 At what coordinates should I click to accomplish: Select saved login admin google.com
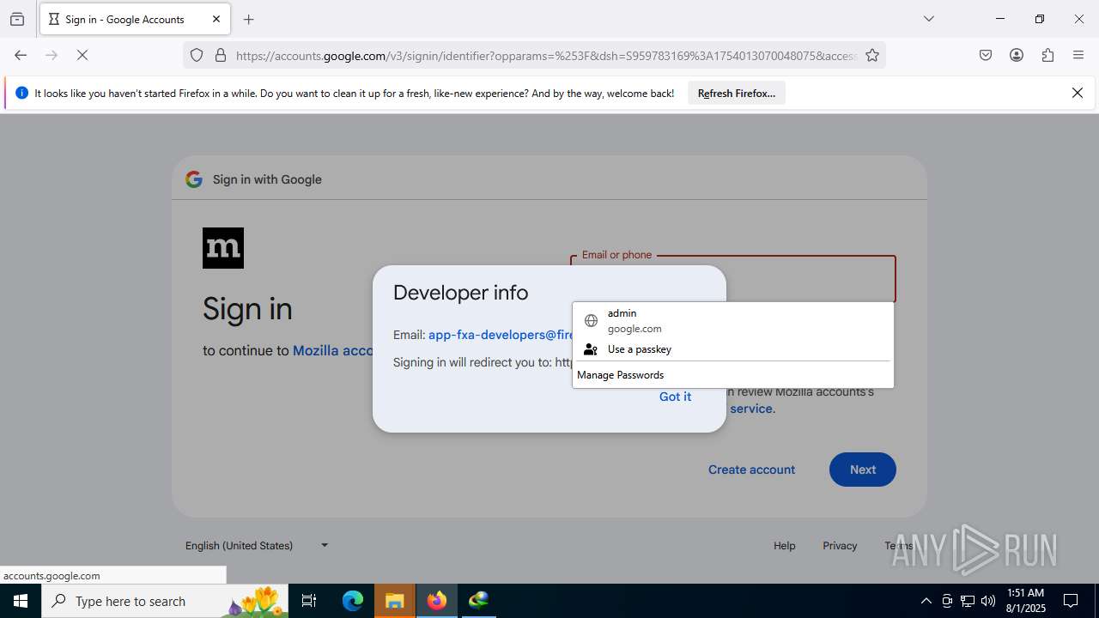click(x=733, y=321)
